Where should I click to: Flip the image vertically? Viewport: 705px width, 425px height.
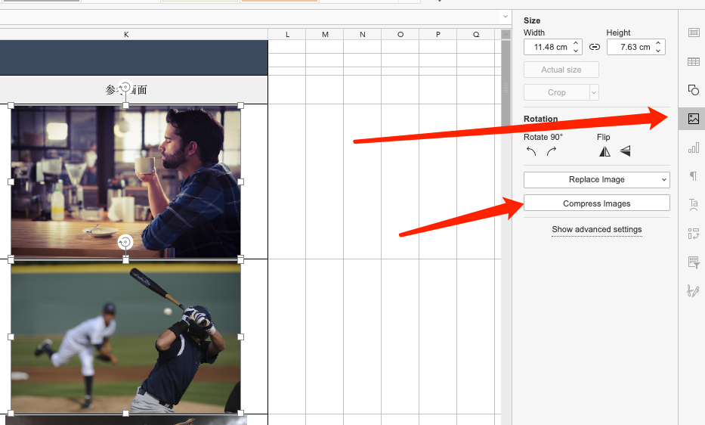pyautogui.click(x=625, y=151)
